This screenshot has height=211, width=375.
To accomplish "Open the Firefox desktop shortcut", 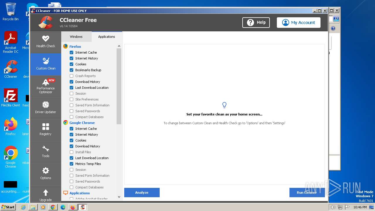I will pyautogui.click(x=11, y=127).
